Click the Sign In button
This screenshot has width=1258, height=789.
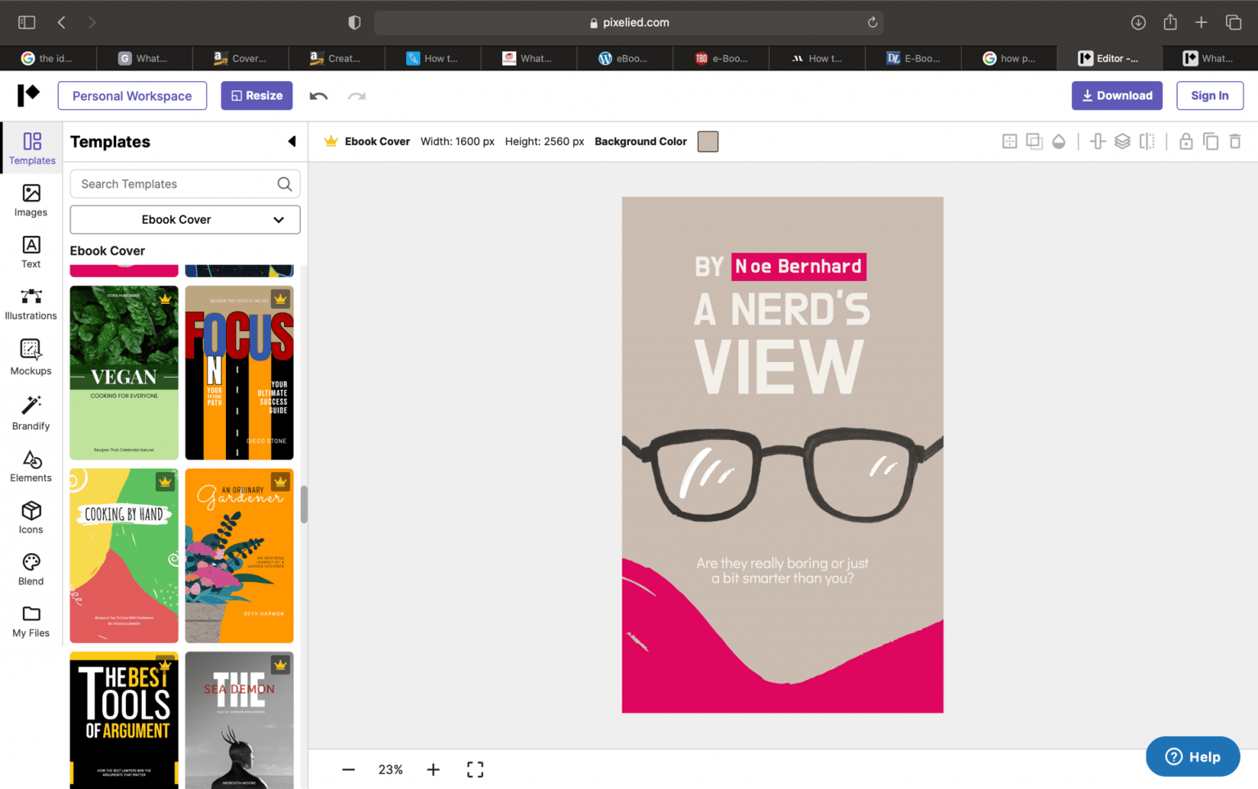pyautogui.click(x=1210, y=95)
